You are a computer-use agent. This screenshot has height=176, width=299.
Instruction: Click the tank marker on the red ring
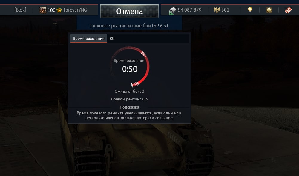[143, 54]
